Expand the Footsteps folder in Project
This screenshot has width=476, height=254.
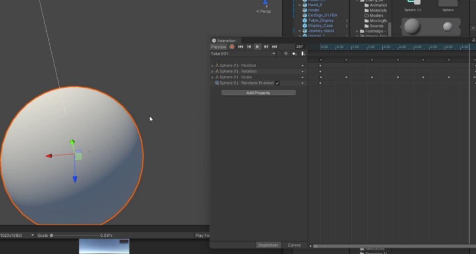(x=357, y=31)
